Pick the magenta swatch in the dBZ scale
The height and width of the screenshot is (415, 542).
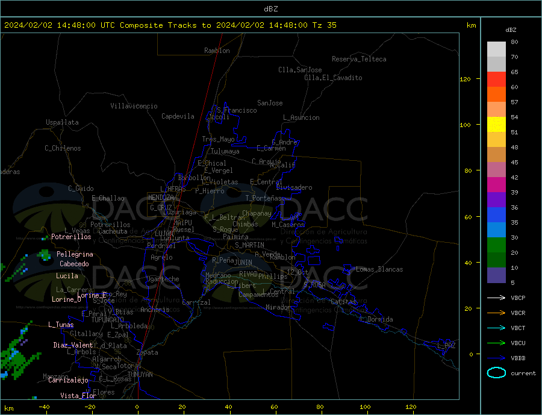pos(496,185)
